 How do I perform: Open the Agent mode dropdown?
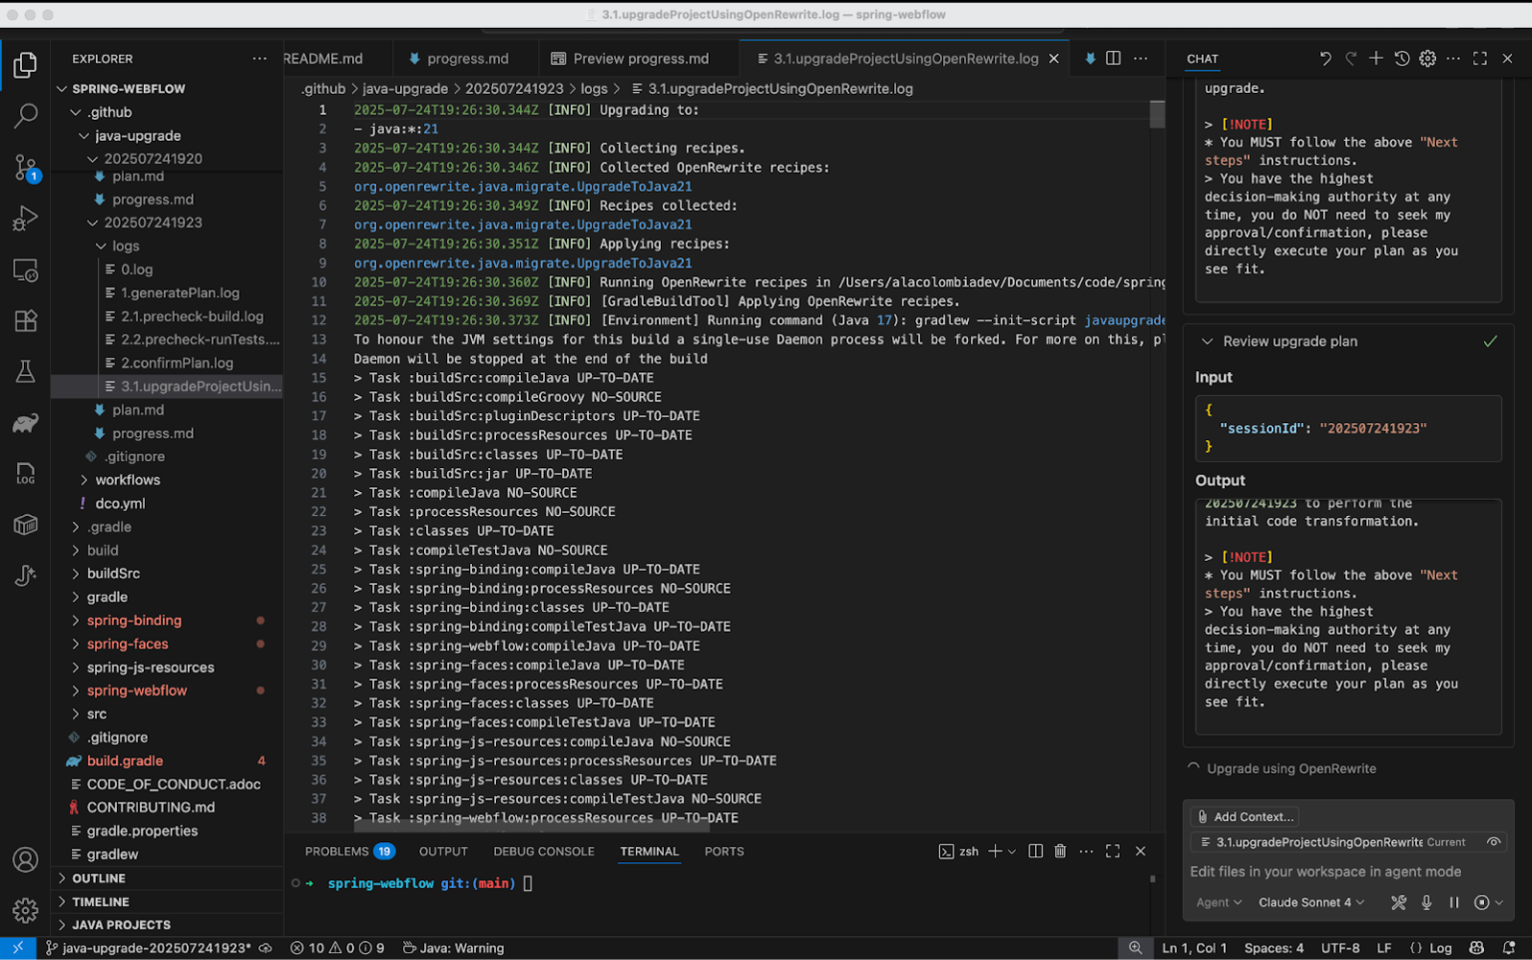1219,903
